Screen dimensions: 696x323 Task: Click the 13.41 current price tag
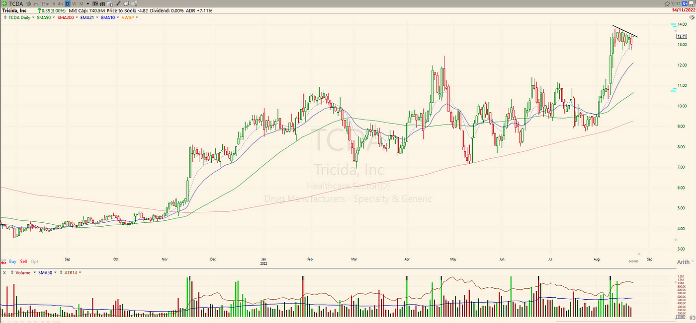[x=682, y=36]
